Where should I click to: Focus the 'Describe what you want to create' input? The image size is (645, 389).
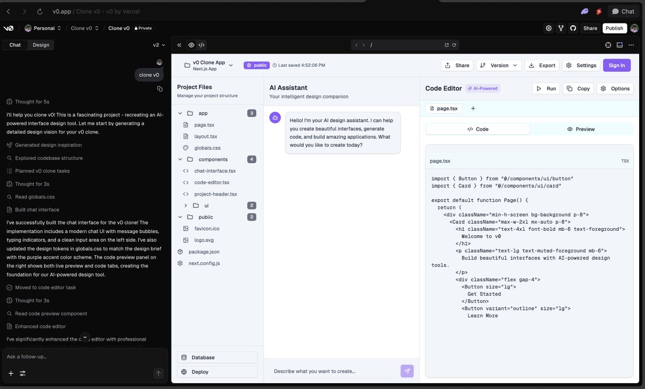[333, 371]
